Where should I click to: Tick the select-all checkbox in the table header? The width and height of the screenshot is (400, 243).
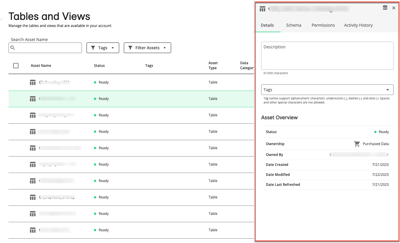[x=16, y=66]
